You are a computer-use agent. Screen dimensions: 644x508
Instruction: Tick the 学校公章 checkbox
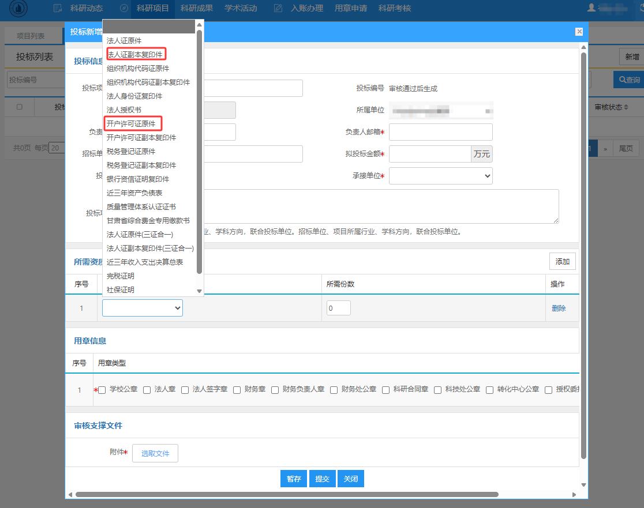102,390
